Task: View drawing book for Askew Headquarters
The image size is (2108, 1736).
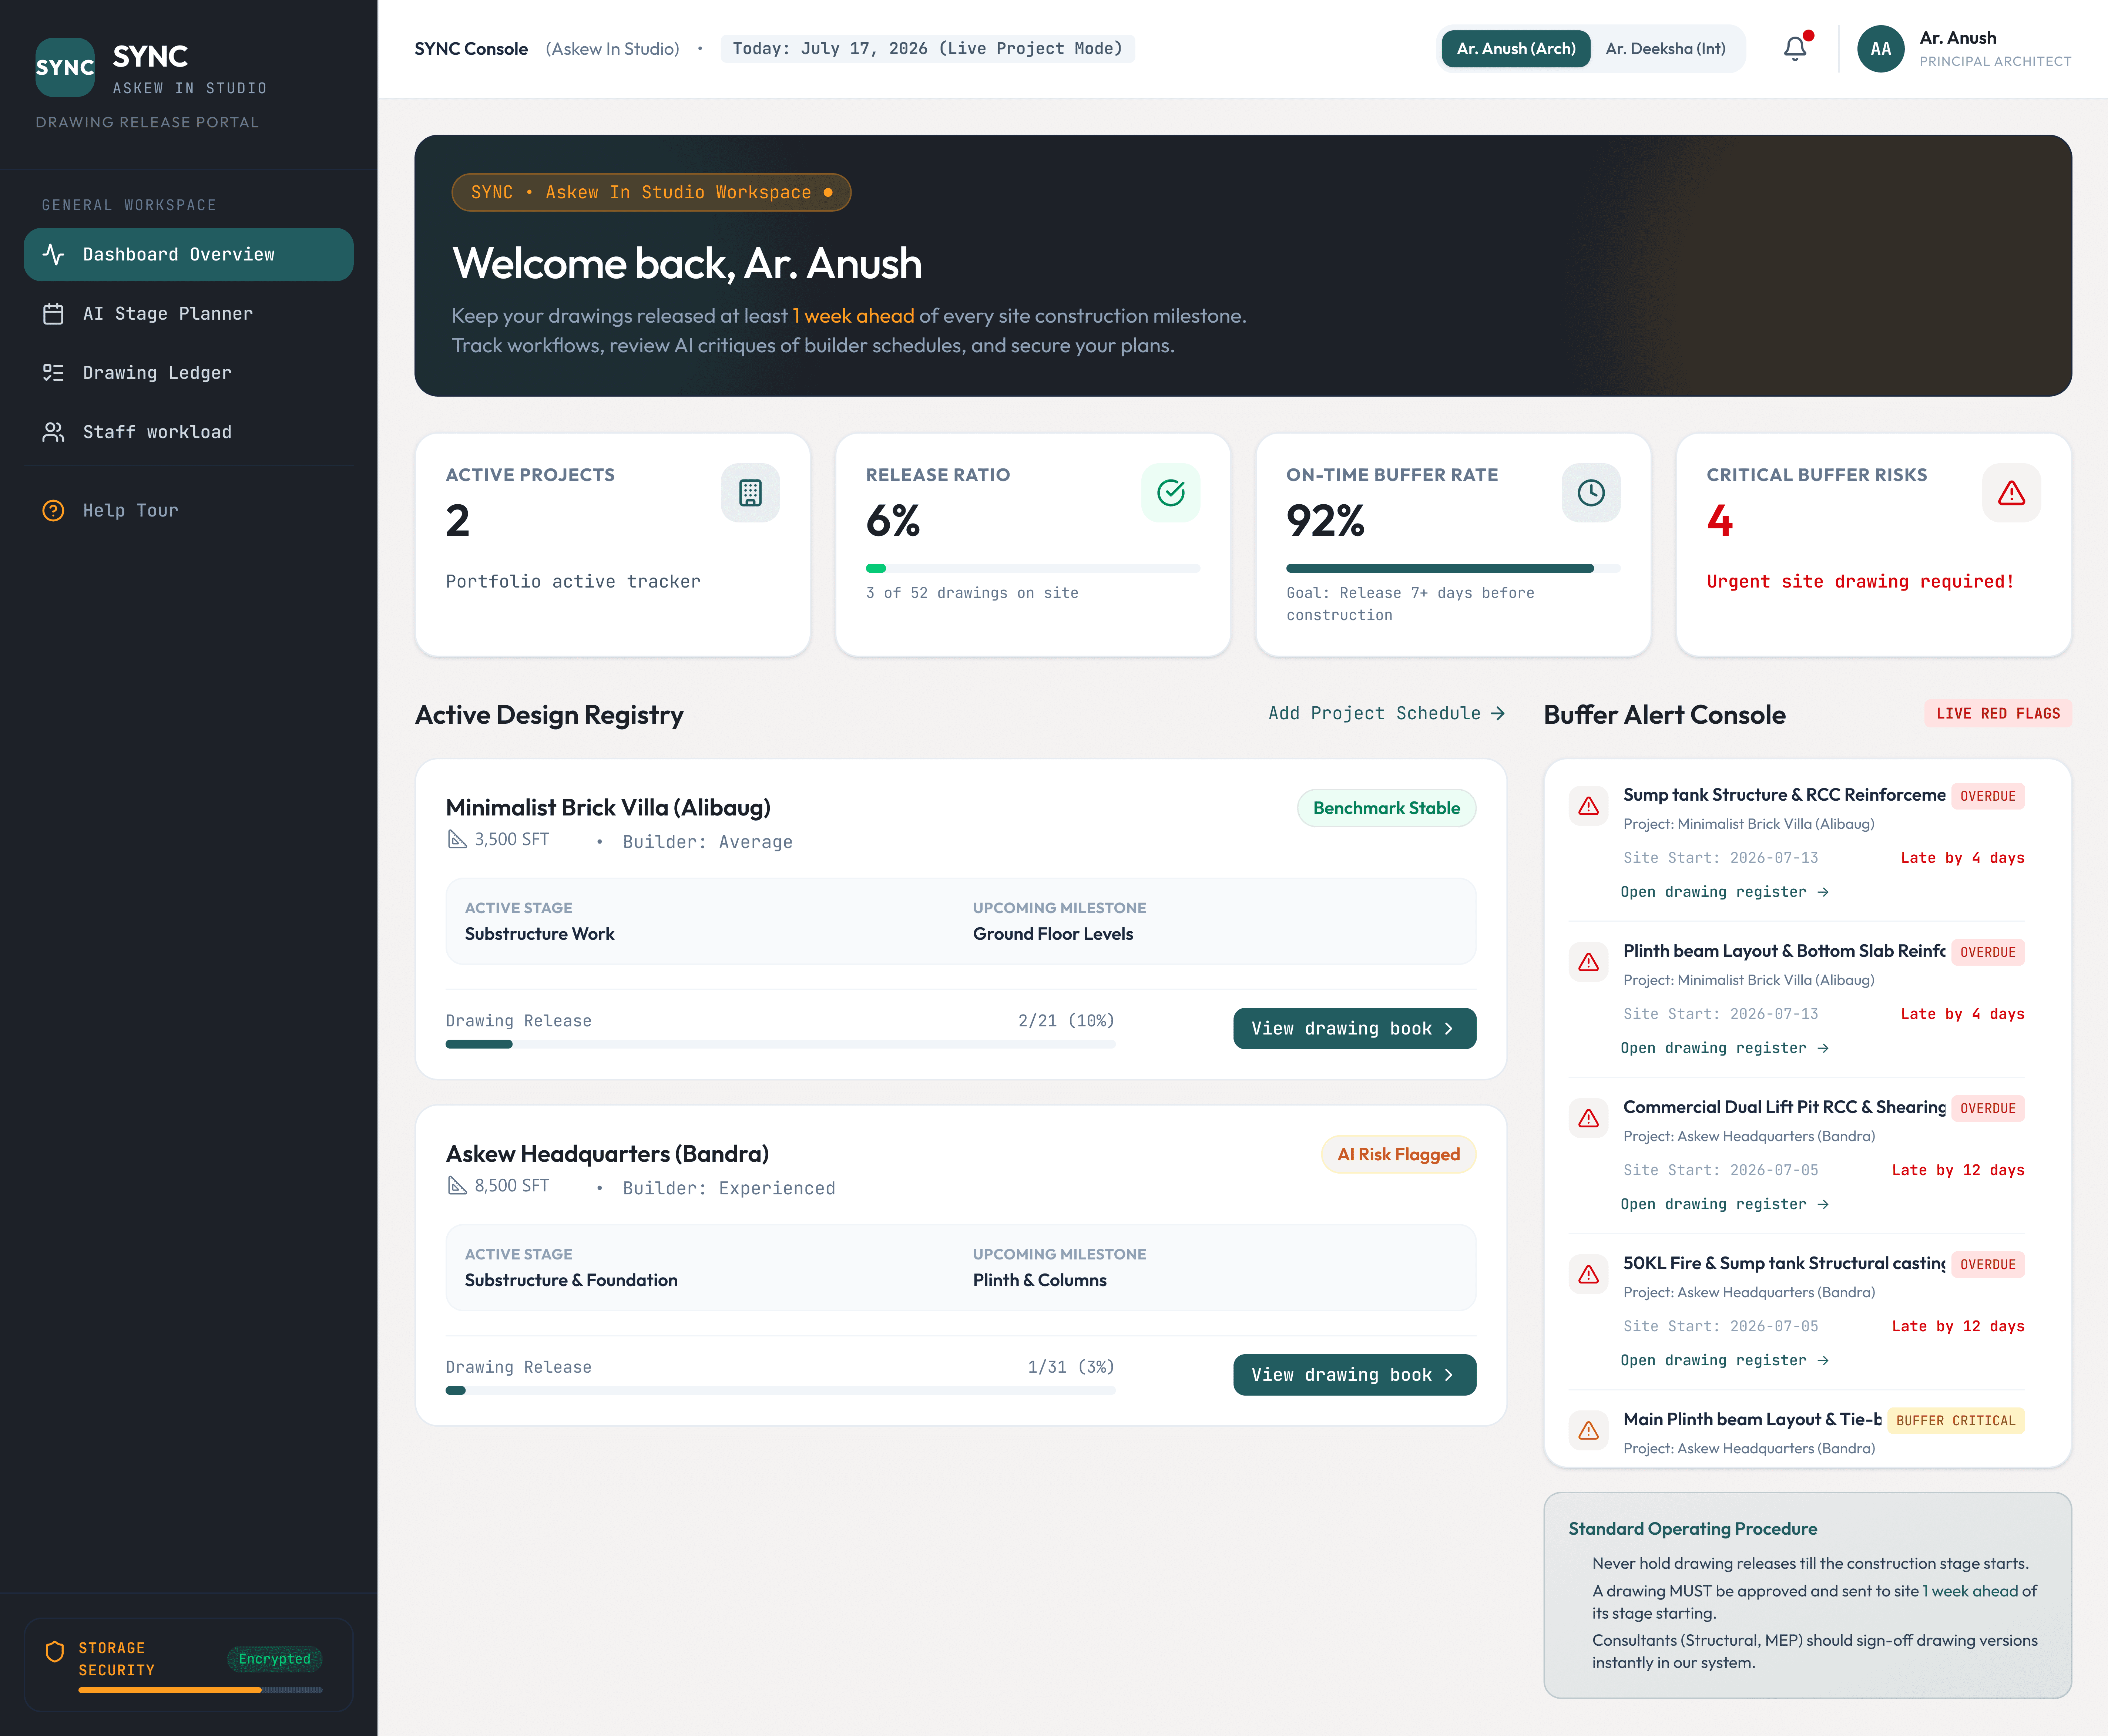Action: pyautogui.click(x=1354, y=1375)
